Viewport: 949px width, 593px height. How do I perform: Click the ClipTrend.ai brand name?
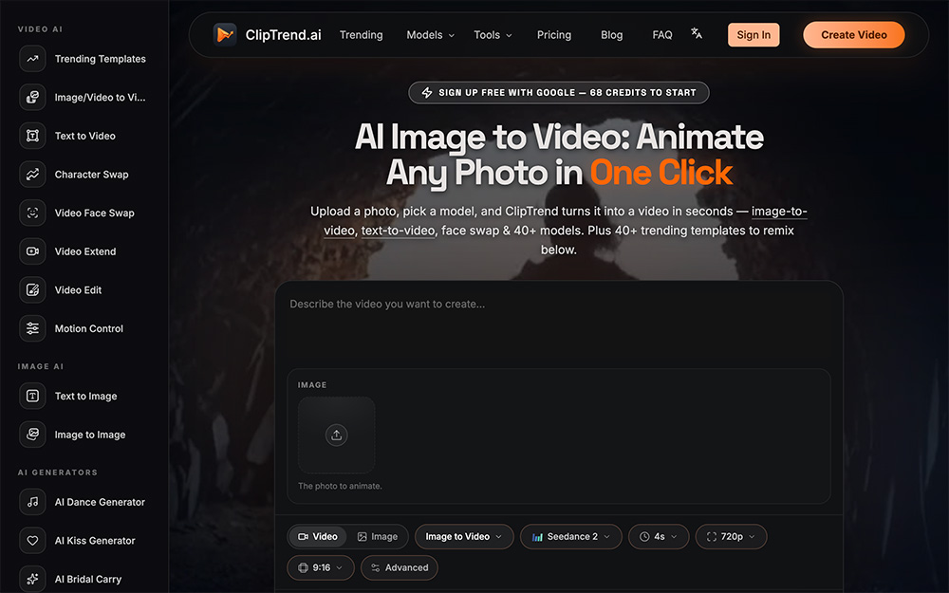pyautogui.click(x=283, y=35)
